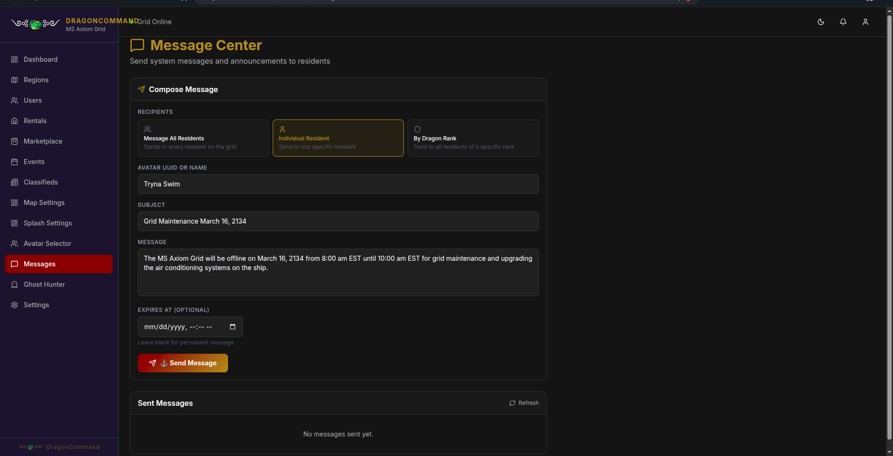Click the Expires At date-time field
The width and height of the screenshot is (893, 456).
click(190, 327)
